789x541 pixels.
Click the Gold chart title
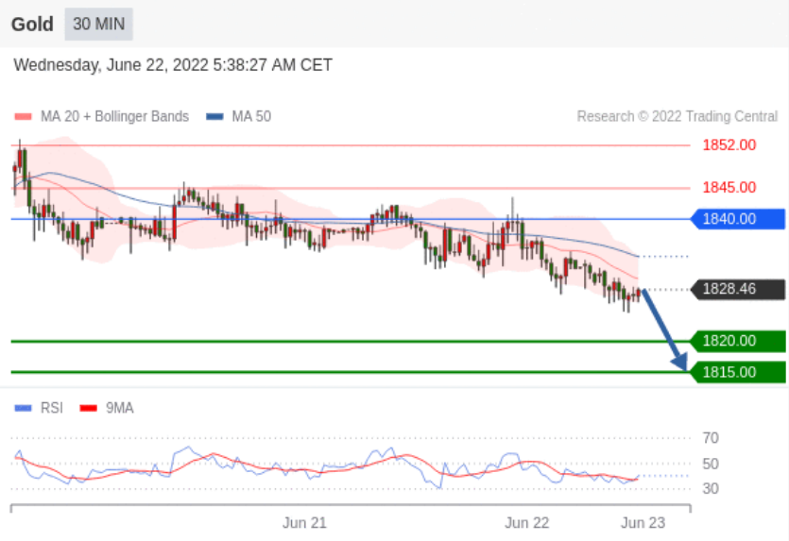coord(32,25)
